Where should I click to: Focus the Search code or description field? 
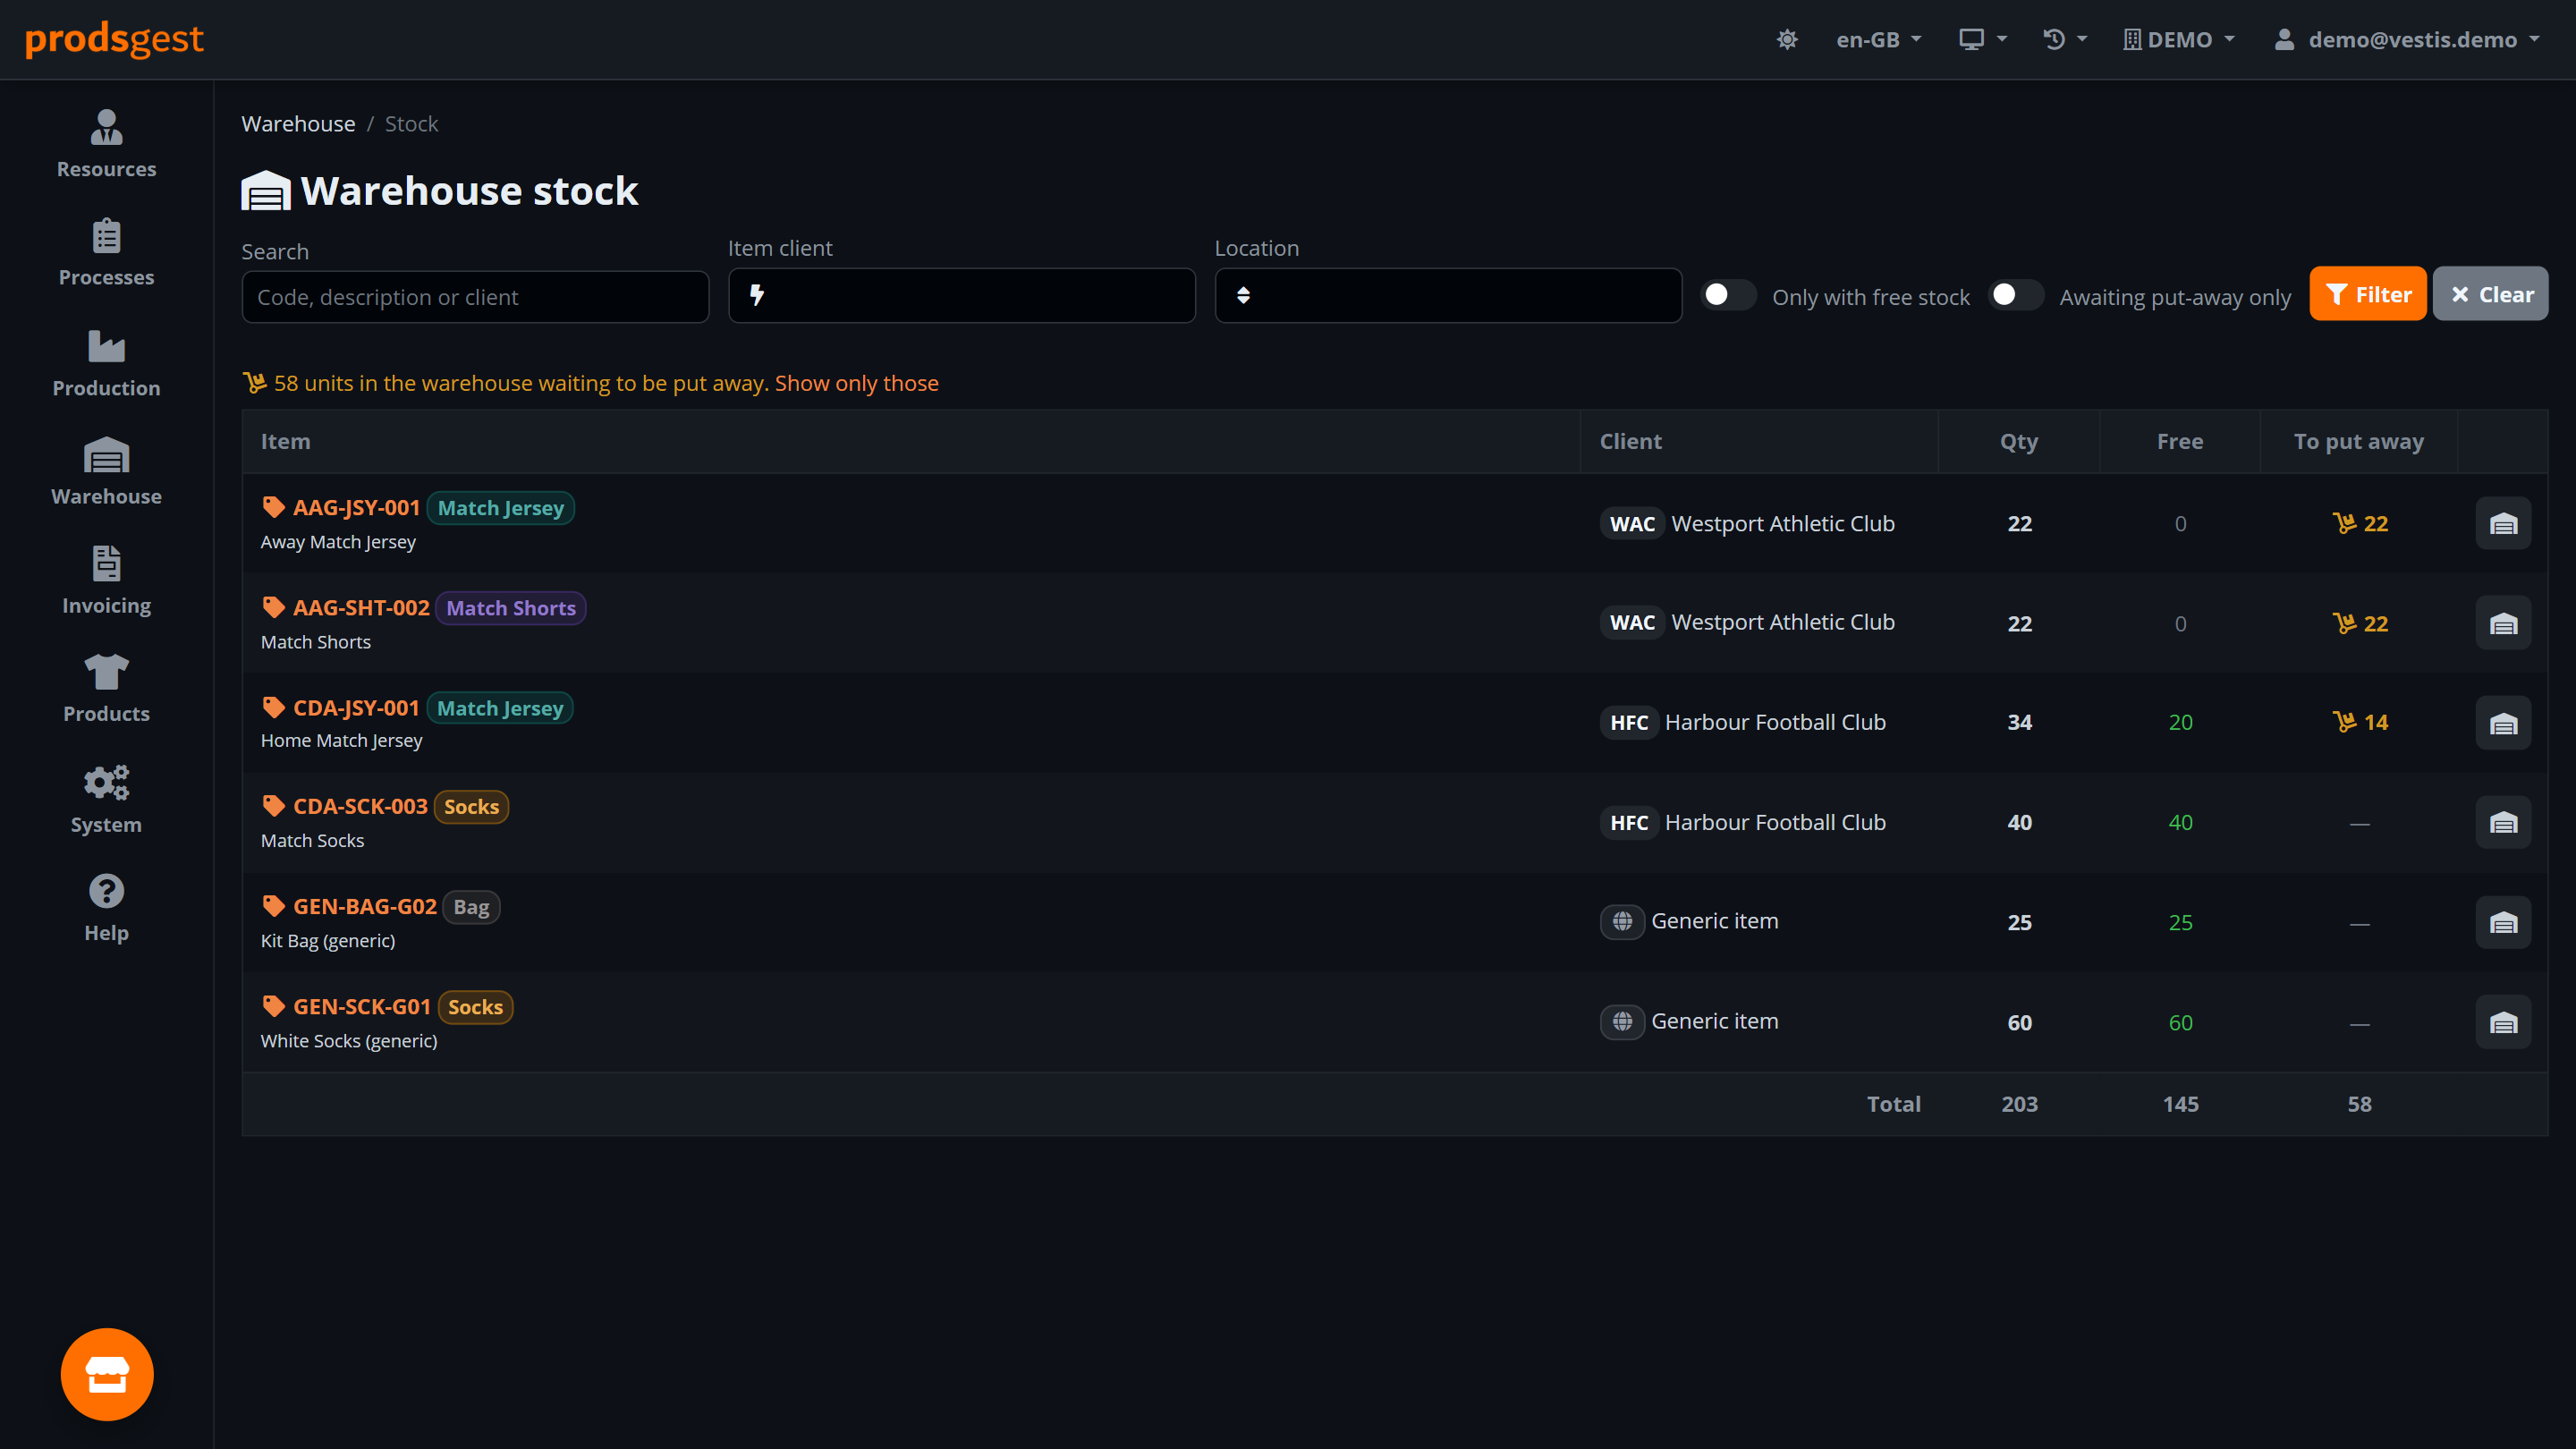475,297
